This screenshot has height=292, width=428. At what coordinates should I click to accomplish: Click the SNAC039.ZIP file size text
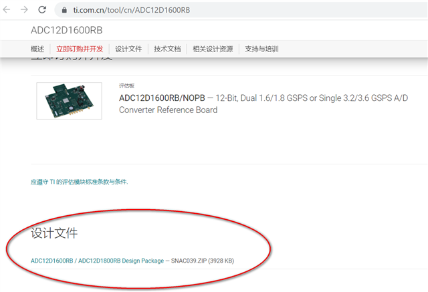(203, 261)
